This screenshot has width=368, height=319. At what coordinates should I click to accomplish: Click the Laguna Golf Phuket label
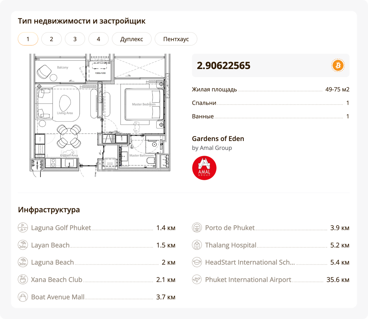coord(61,228)
